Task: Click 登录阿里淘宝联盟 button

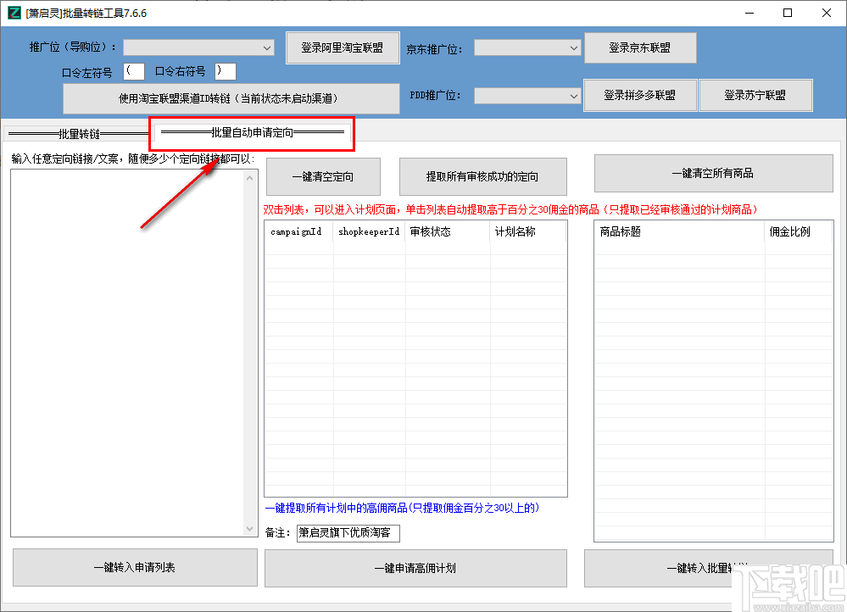Action: tap(343, 47)
